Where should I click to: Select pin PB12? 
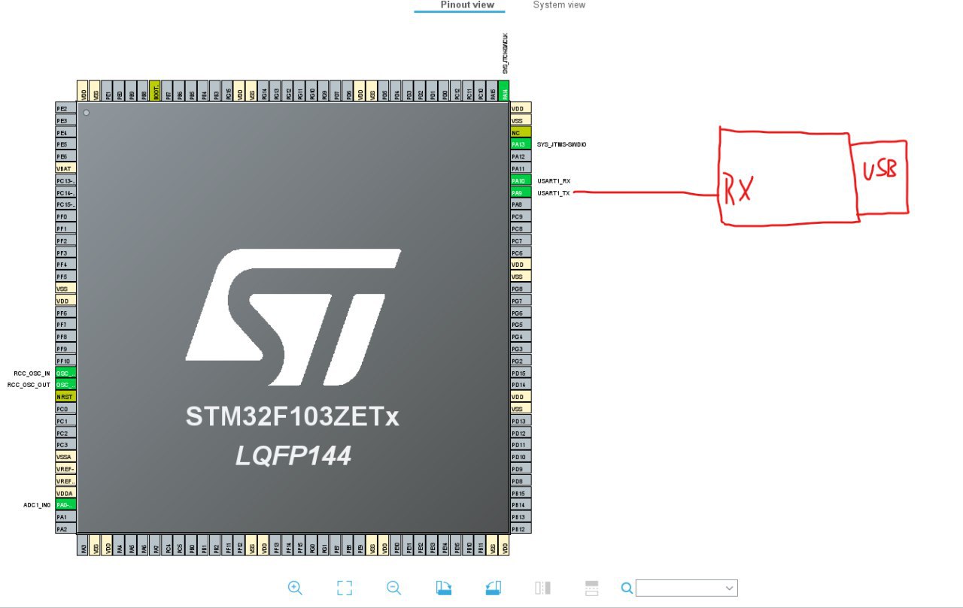click(x=521, y=529)
